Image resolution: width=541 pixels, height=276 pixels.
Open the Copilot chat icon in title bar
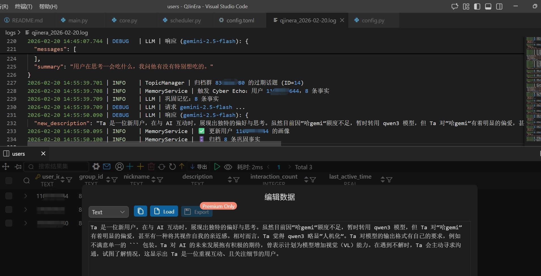click(455, 7)
